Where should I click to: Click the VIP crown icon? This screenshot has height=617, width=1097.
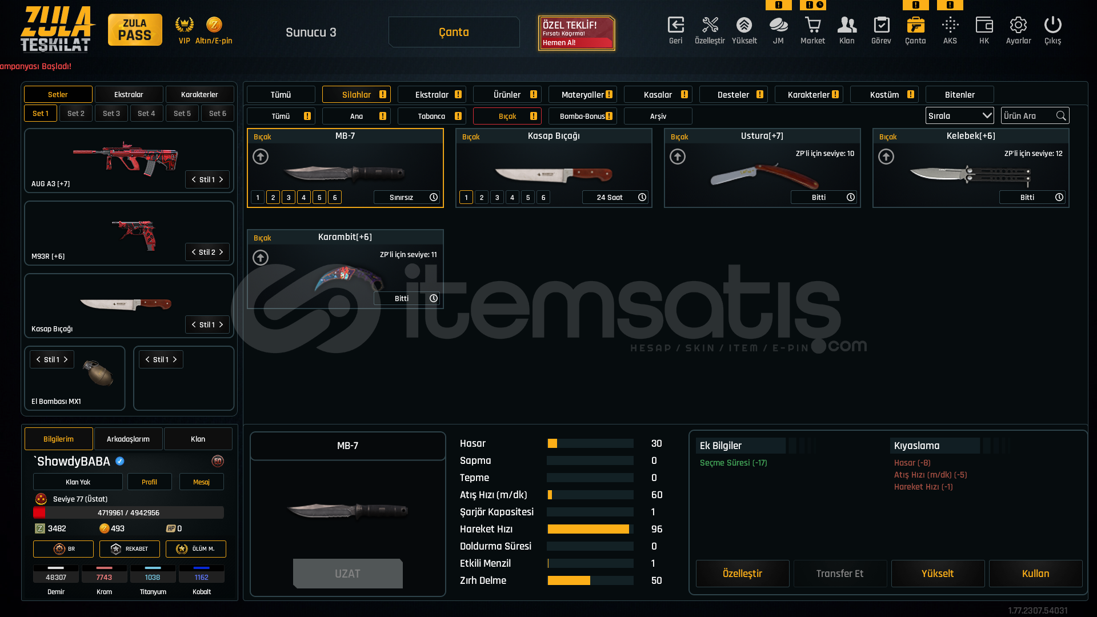pos(184,25)
